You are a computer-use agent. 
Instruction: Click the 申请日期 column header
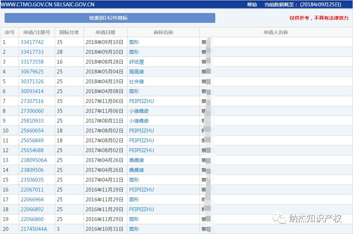[105, 32]
